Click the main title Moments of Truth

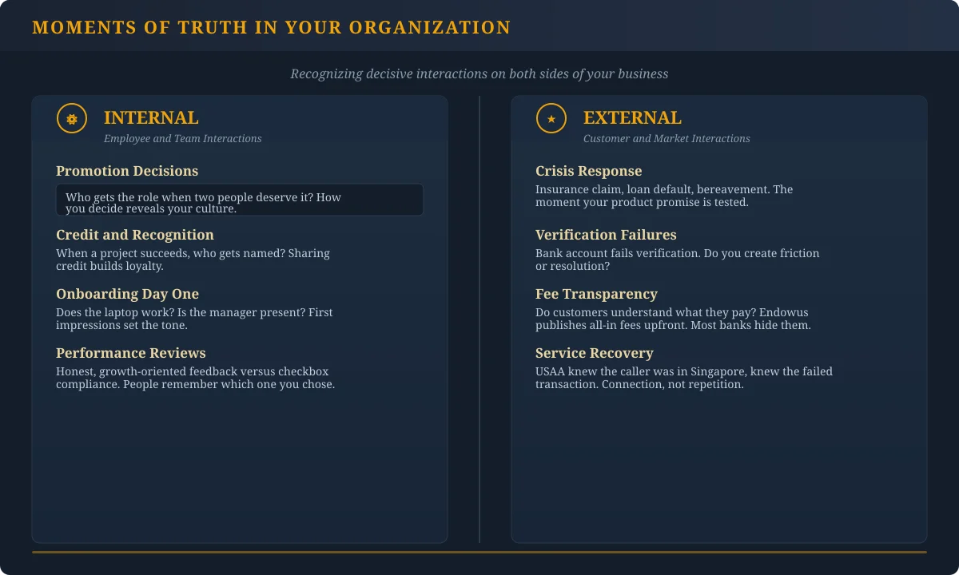(x=271, y=26)
